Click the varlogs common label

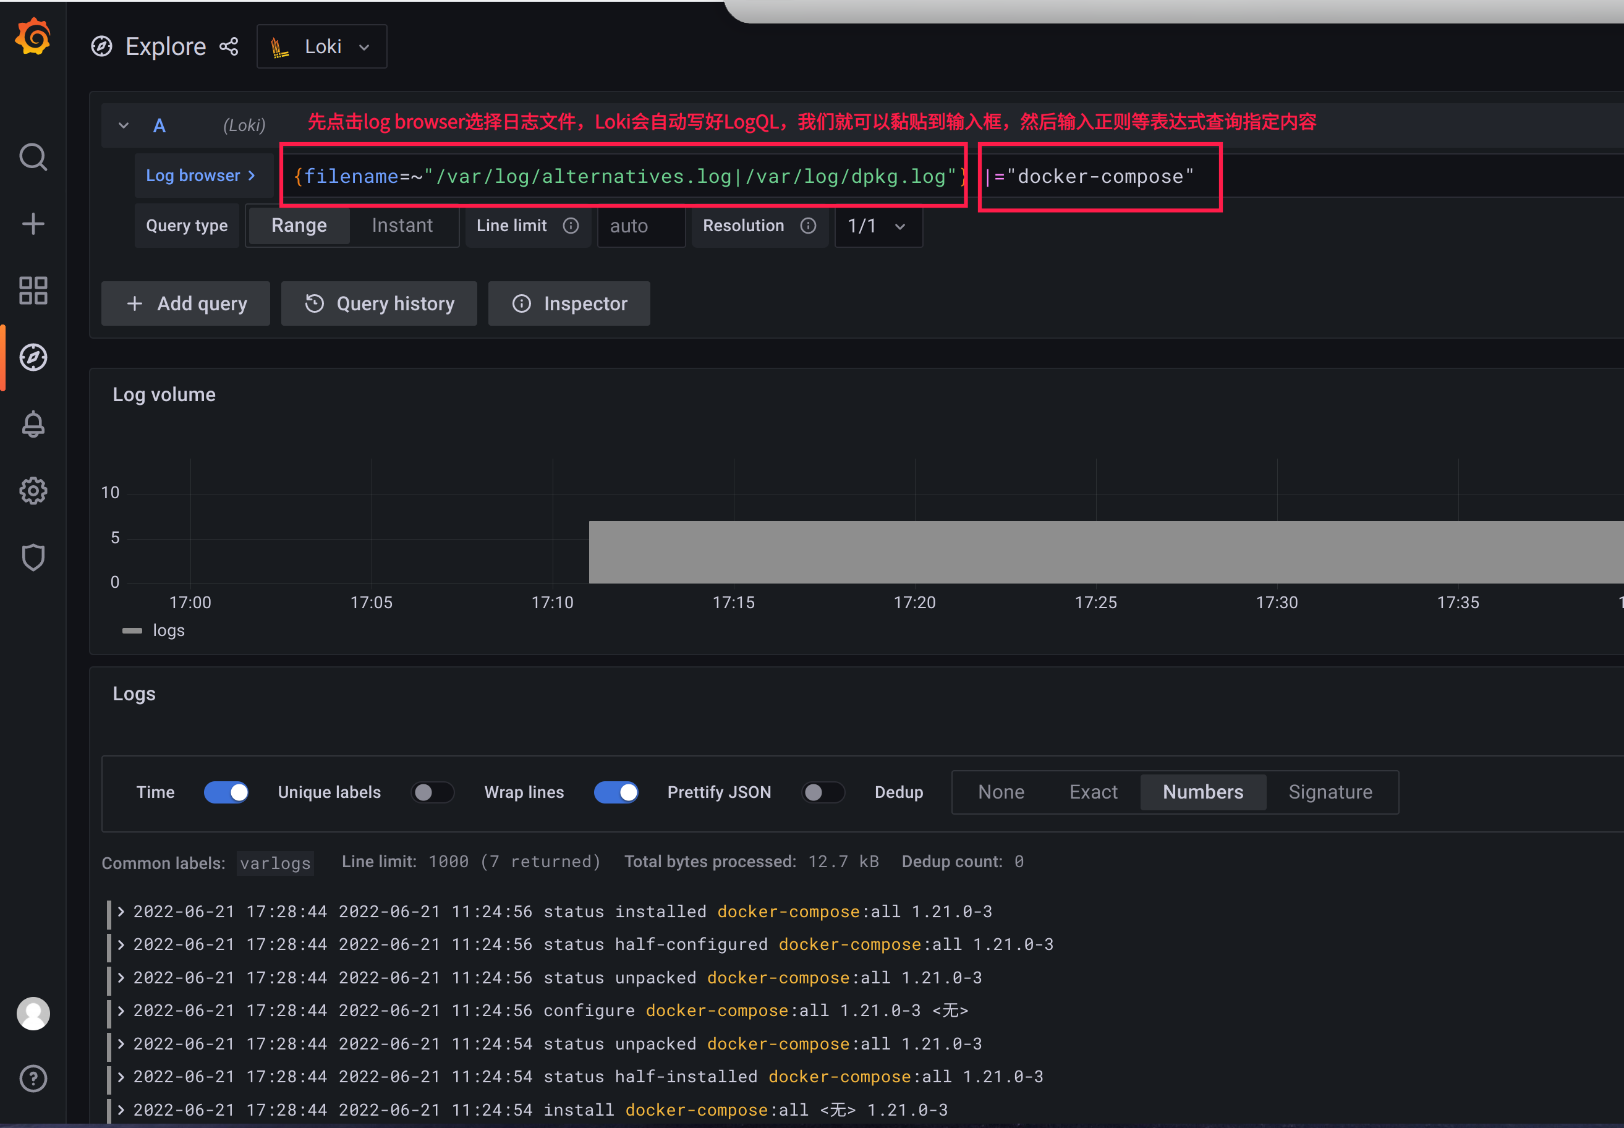point(275,863)
